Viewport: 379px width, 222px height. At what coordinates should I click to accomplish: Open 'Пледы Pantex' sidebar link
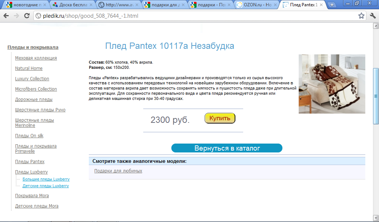click(30, 162)
